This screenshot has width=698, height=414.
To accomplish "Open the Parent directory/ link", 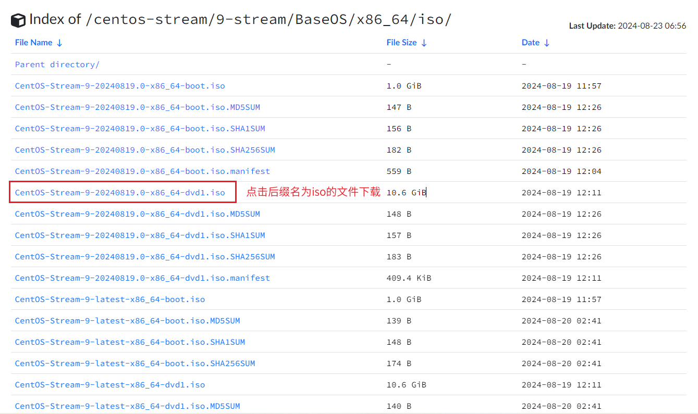I will pyautogui.click(x=57, y=65).
